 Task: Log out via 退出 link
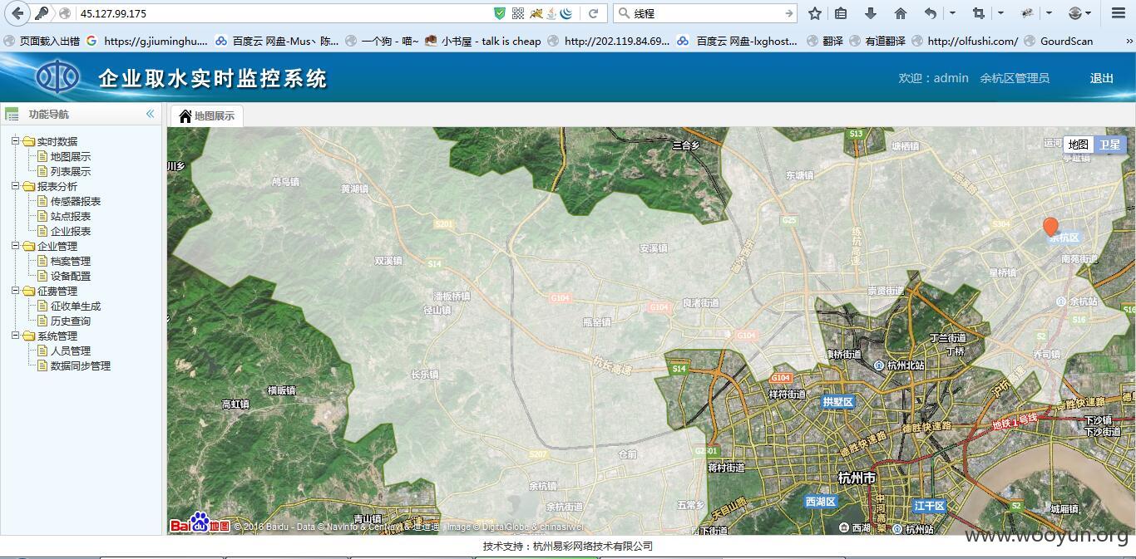(x=1102, y=78)
